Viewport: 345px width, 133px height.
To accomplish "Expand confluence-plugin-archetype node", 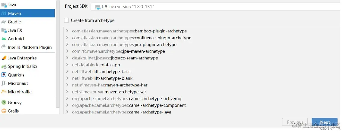I will point(67,38).
